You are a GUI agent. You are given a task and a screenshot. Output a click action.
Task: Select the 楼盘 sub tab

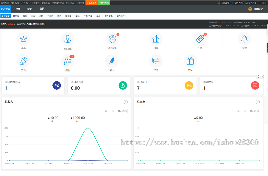coord(25,16)
